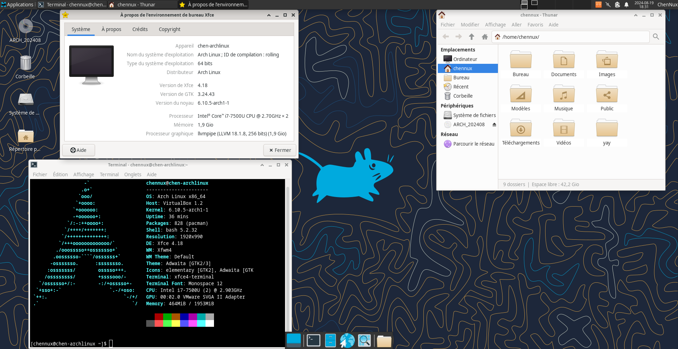Viewport: 678px width, 349px height.
Task: Click the /home/chennux/ location bar
Action: [x=571, y=37]
